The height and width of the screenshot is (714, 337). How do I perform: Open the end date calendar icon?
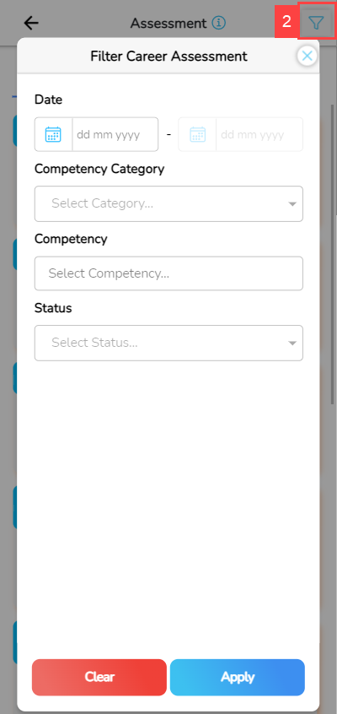click(x=197, y=134)
